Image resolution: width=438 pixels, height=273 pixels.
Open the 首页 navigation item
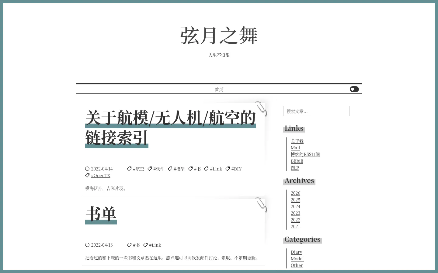[219, 89]
